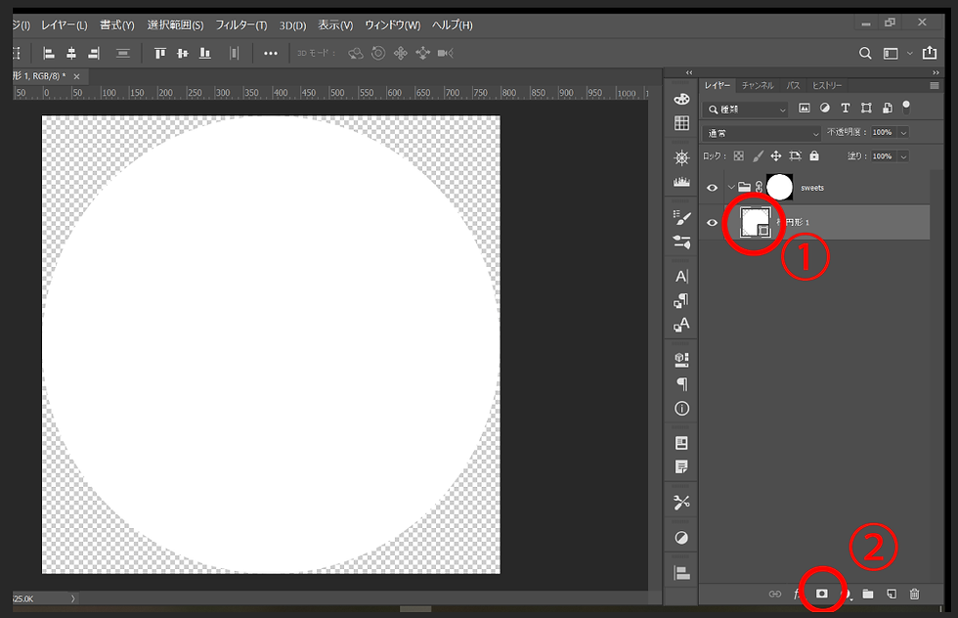The image size is (958, 618).
Task: Toggle lock transparent pixels
Action: [739, 155]
